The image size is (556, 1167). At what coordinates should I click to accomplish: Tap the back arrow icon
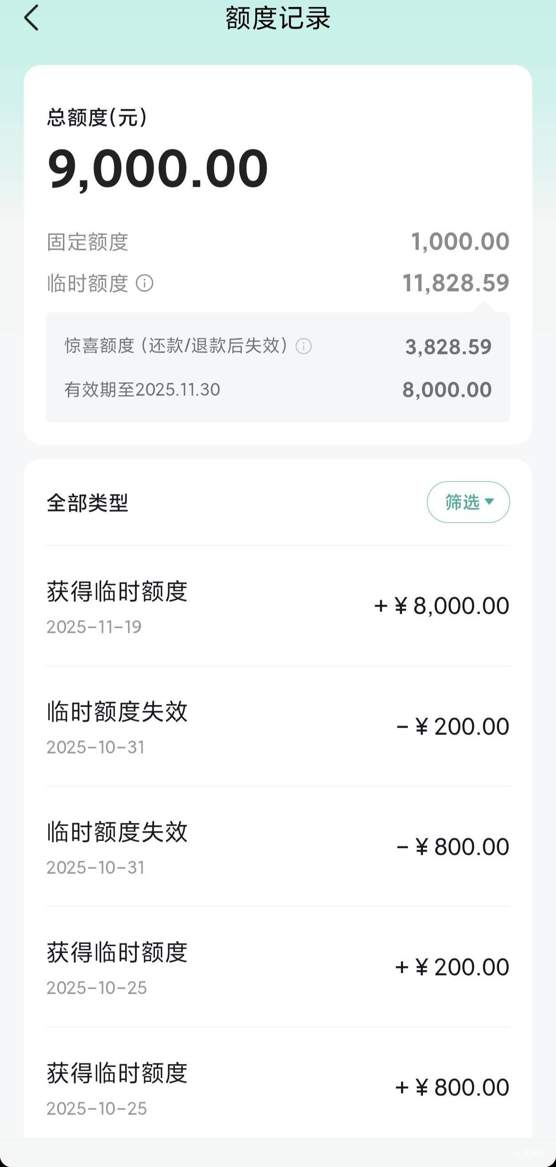coord(31,18)
